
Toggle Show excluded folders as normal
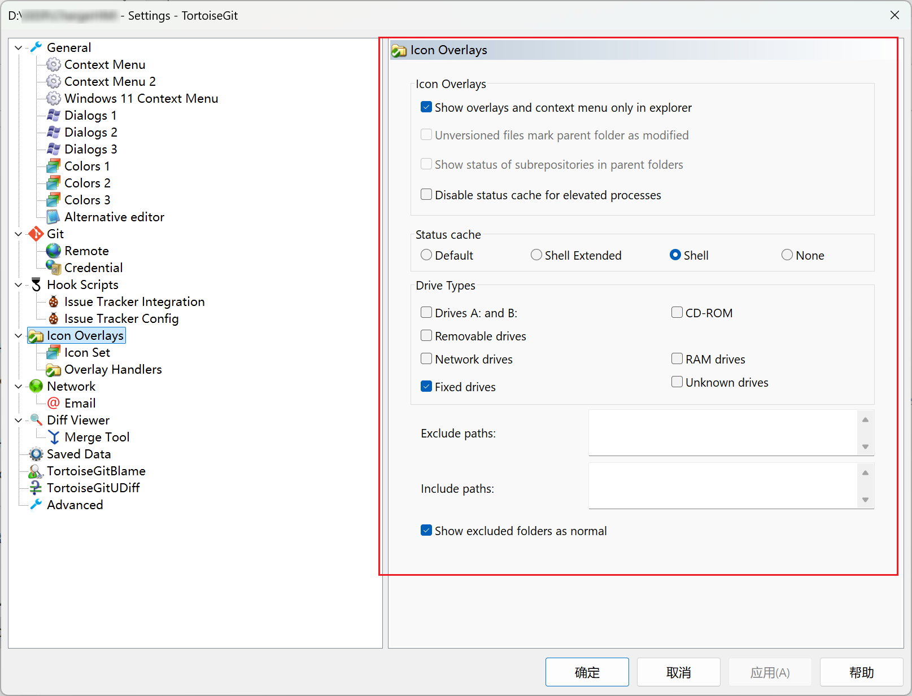click(x=426, y=531)
